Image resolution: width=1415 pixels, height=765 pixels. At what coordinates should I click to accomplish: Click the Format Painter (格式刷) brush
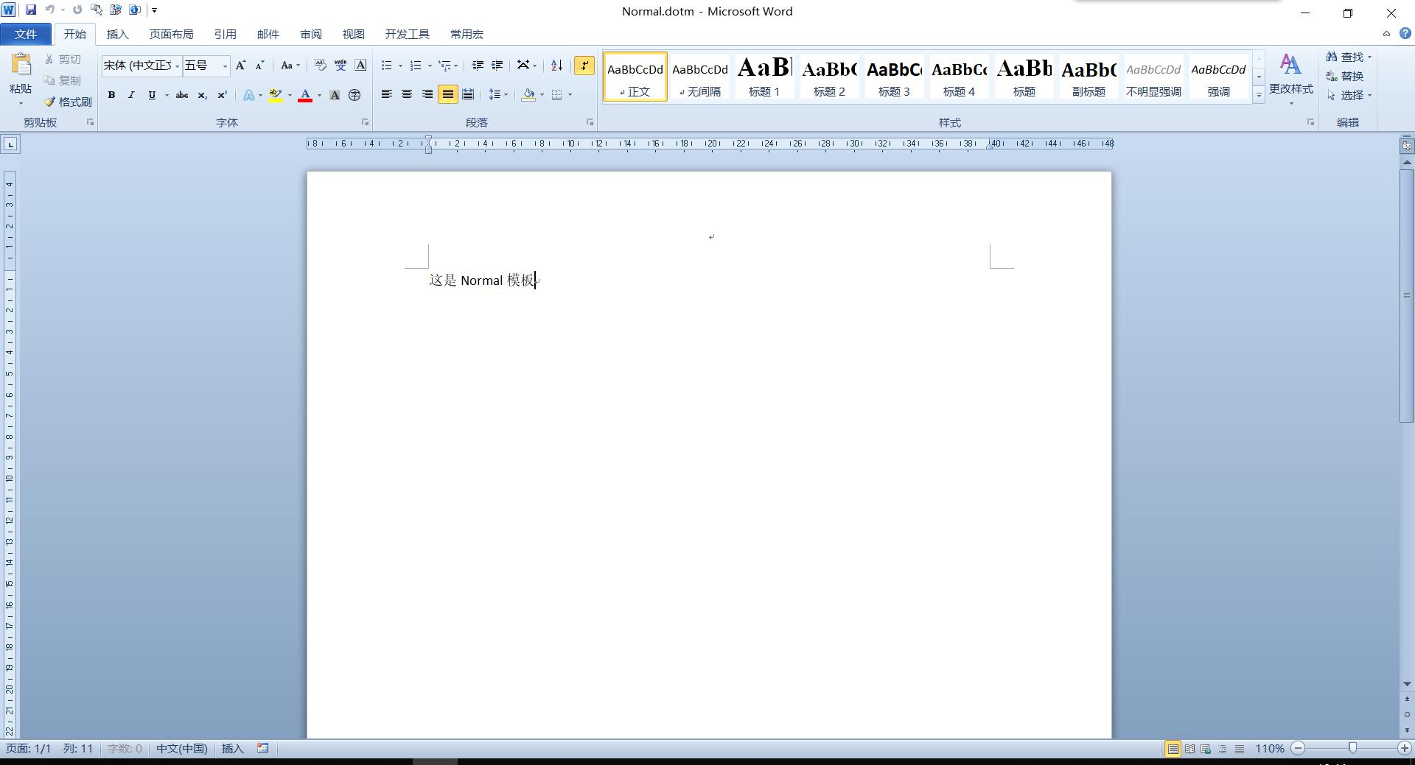coord(68,102)
